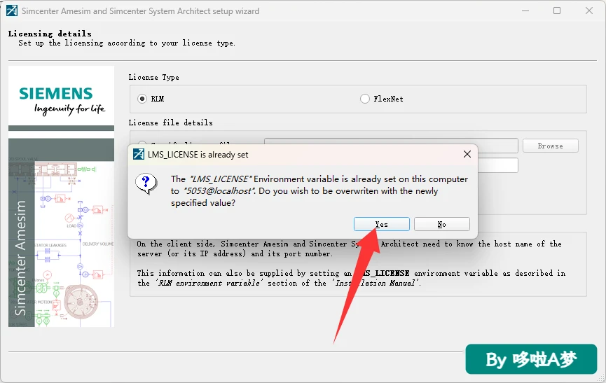Focus the second field below the path box
Screen dimensions: 606x383
coord(498,165)
